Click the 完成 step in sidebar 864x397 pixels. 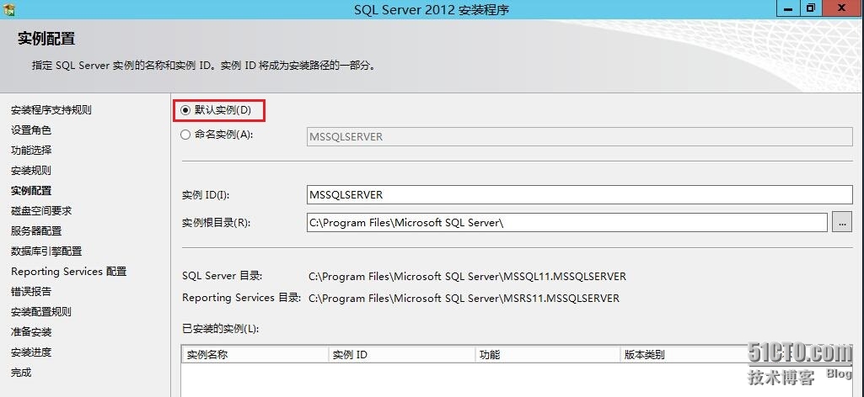coord(21,373)
